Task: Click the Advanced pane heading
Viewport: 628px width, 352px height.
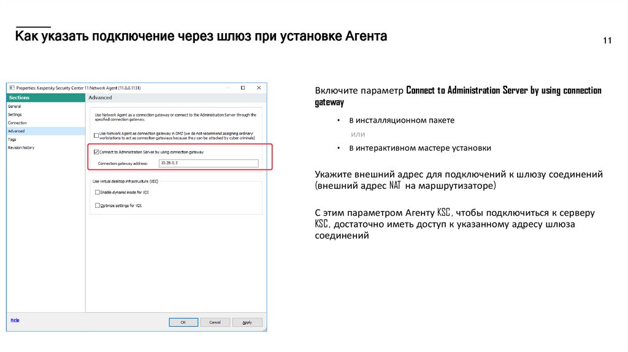Action: point(100,98)
